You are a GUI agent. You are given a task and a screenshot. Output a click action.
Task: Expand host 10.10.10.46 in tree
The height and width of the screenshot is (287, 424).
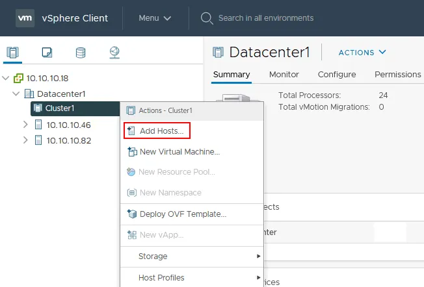pyautogui.click(x=25, y=125)
